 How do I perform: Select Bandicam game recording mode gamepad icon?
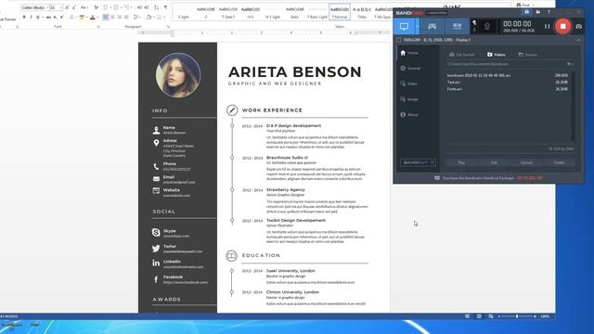click(x=432, y=27)
